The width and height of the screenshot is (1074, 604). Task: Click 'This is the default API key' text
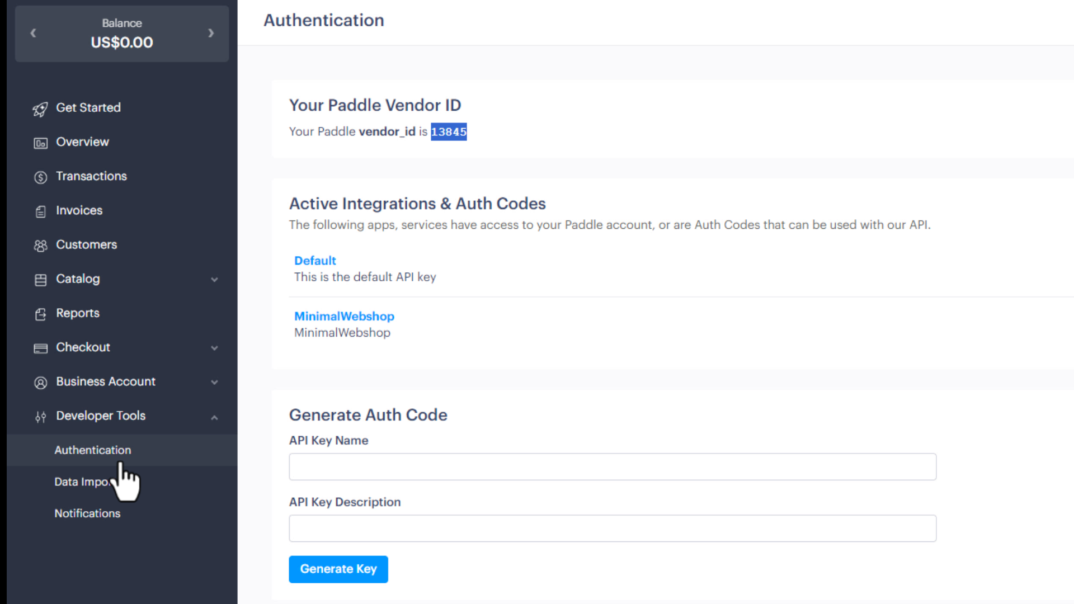pos(365,277)
